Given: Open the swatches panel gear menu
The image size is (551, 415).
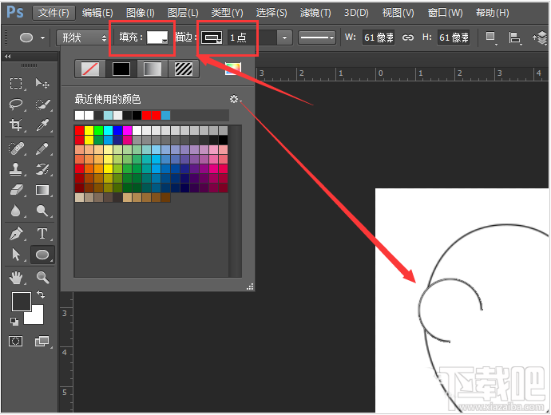Looking at the screenshot, I should pos(235,99).
